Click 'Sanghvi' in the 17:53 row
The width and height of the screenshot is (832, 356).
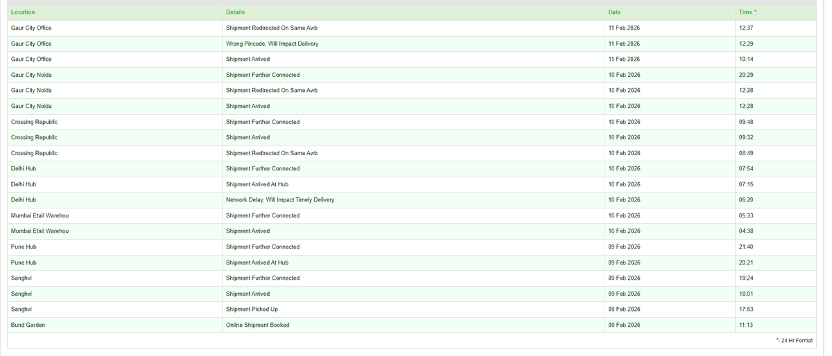[x=21, y=310]
